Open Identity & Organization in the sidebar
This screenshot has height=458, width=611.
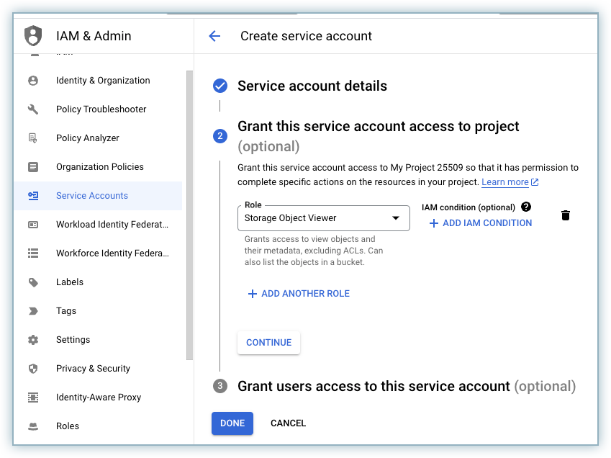(x=103, y=81)
